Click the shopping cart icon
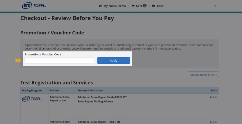242x124 pixels. pyautogui.click(x=133, y=6)
